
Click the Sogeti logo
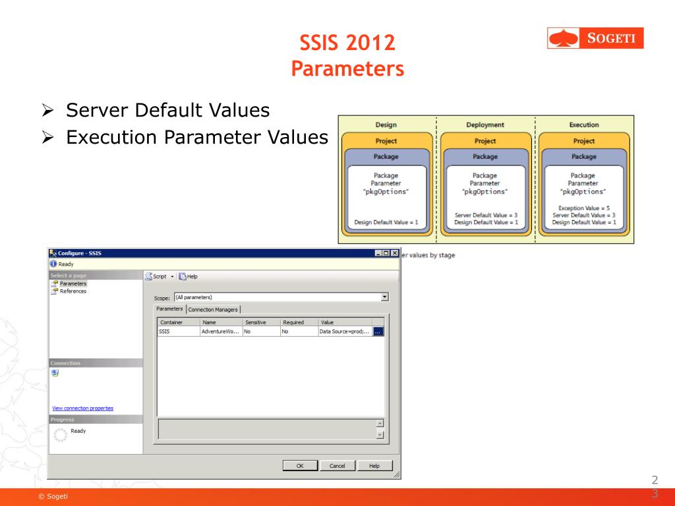click(595, 38)
